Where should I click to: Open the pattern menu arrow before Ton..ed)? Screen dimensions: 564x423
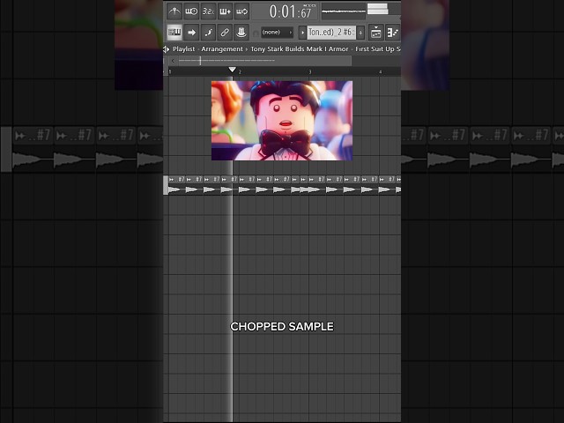[x=302, y=33]
